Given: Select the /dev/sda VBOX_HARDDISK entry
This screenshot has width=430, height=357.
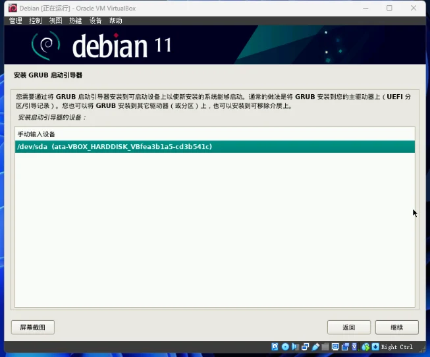Looking at the screenshot, I should pos(215,146).
